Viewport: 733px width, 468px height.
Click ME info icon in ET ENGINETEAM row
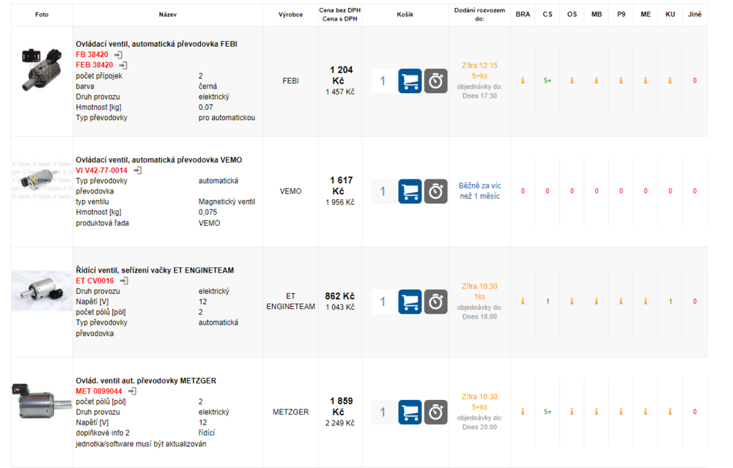pyautogui.click(x=646, y=302)
